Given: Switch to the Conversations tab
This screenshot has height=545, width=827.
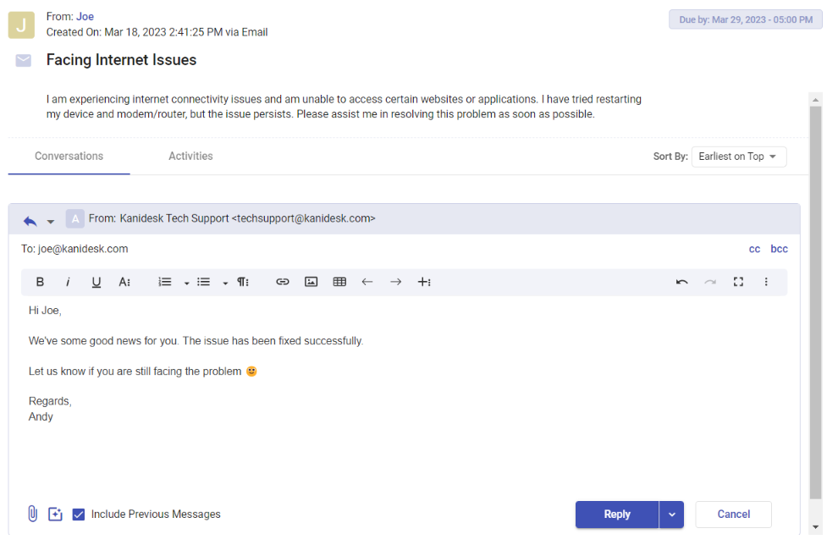Looking at the screenshot, I should click(x=69, y=156).
